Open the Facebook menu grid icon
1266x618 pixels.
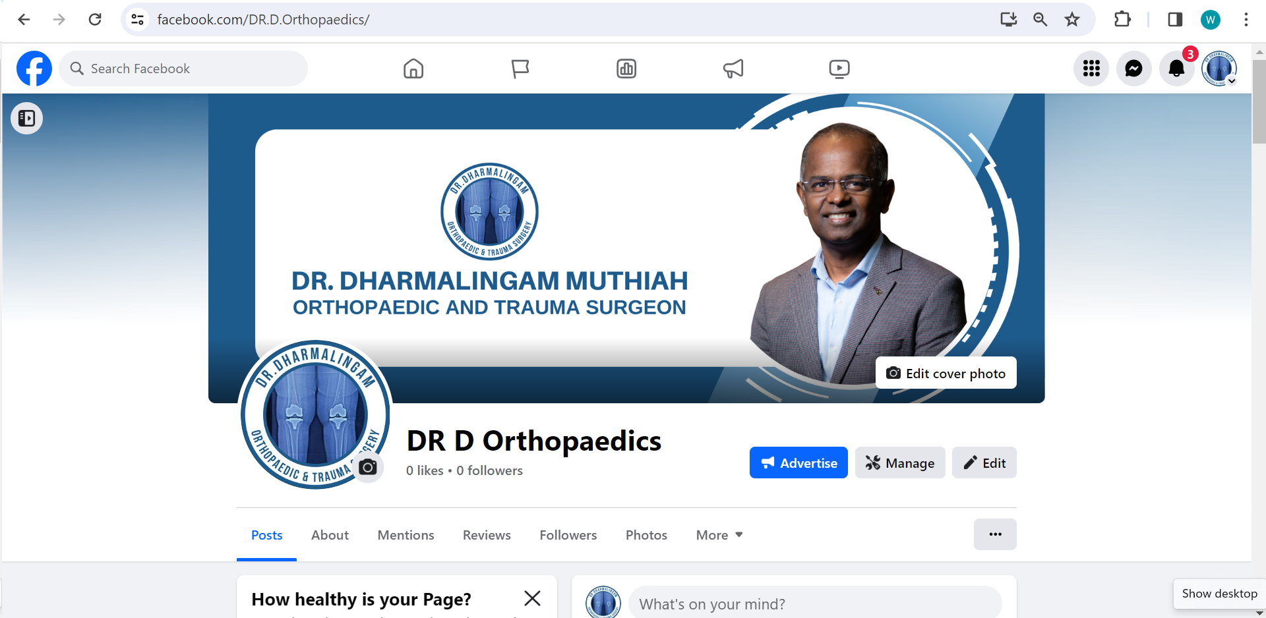pos(1091,69)
